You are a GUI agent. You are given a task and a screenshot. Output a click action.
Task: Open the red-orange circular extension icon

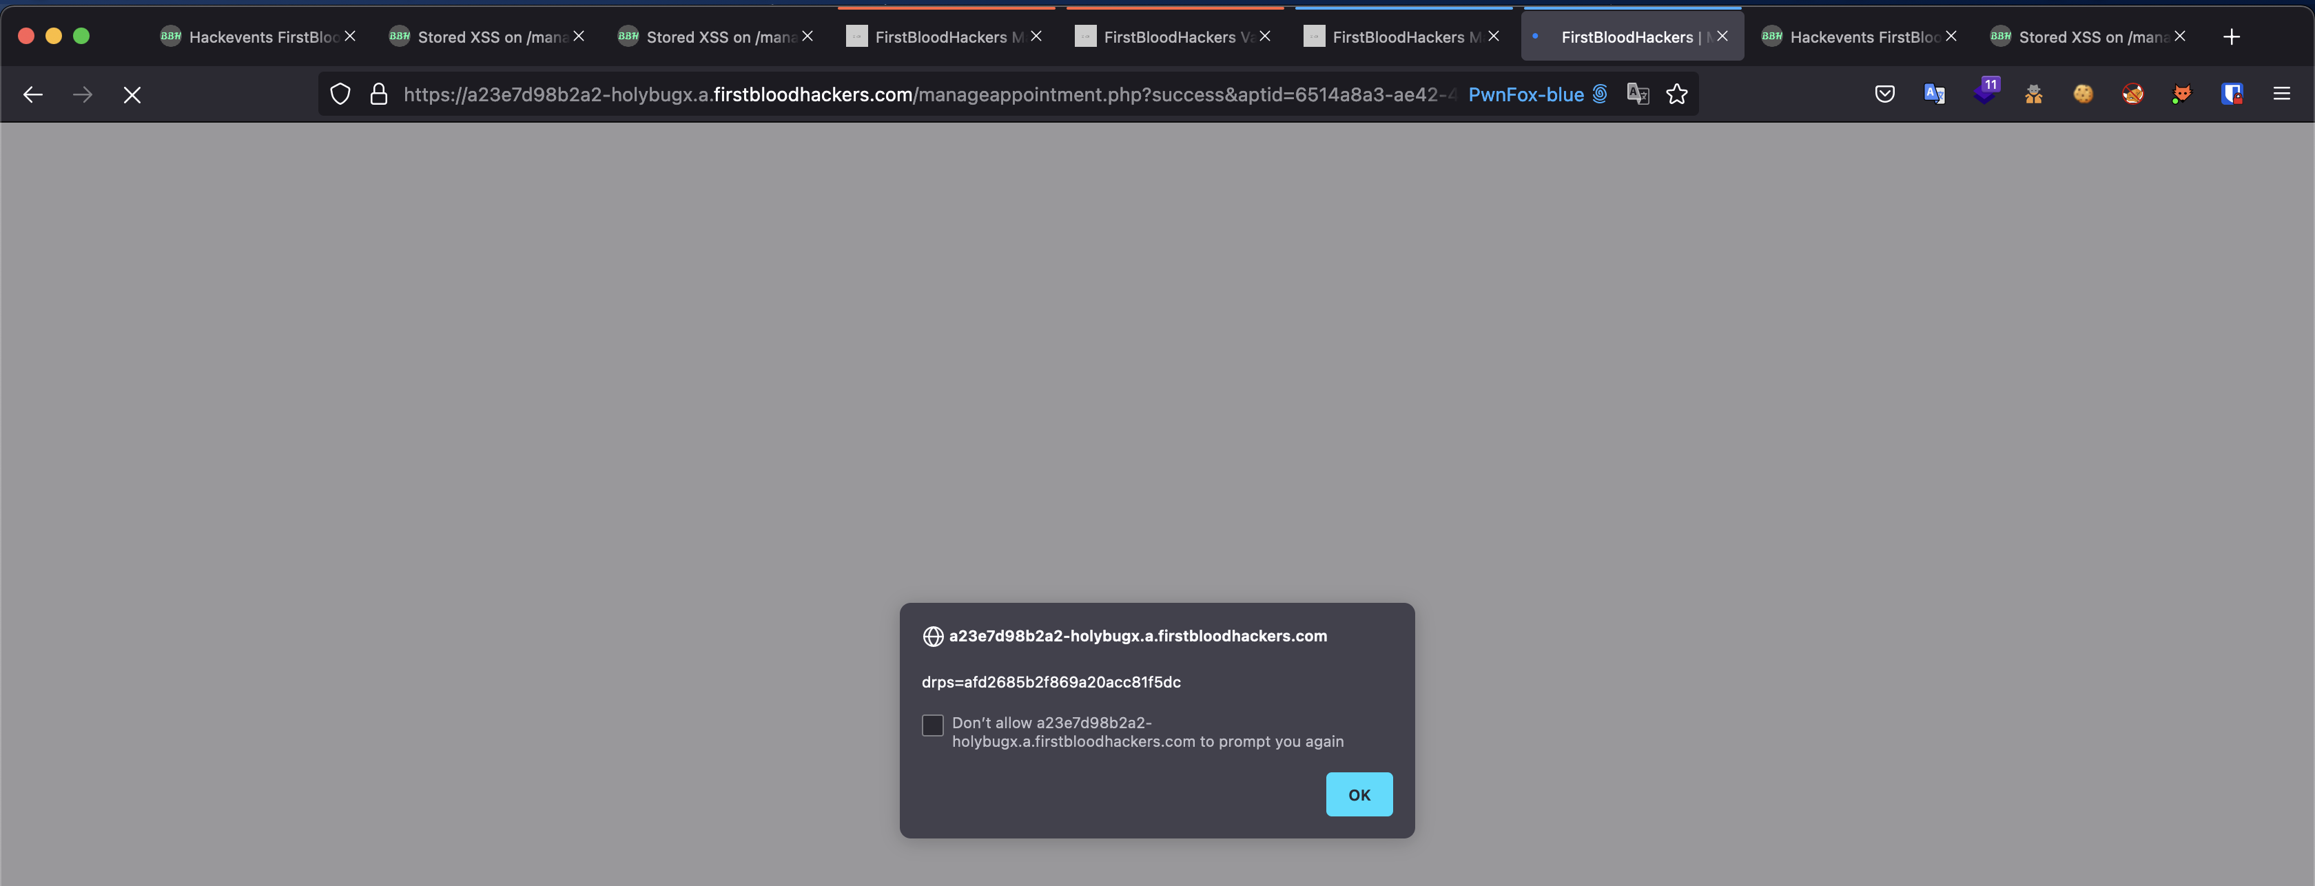[2132, 94]
